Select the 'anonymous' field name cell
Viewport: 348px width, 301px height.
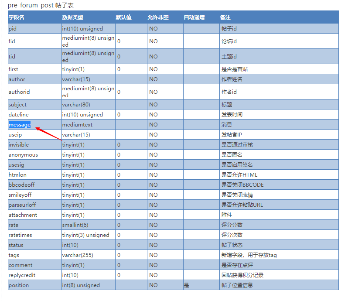(35, 154)
